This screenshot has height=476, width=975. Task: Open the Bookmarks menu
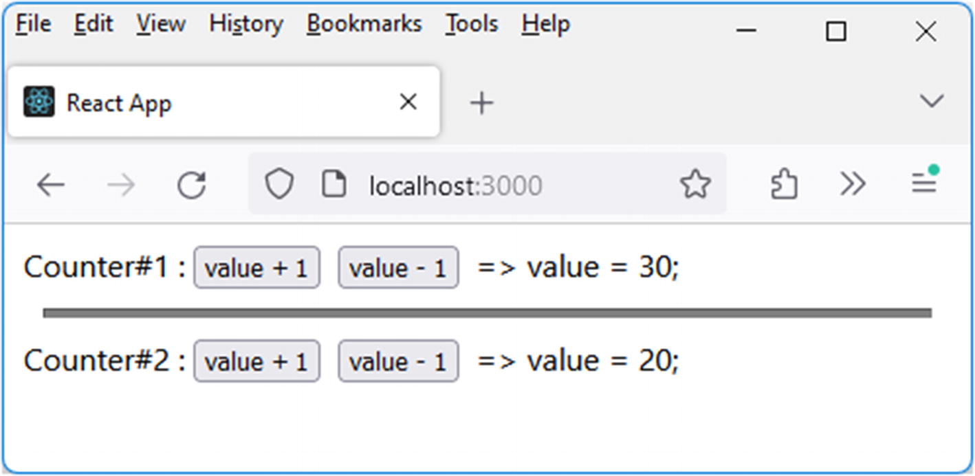[x=364, y=25]
